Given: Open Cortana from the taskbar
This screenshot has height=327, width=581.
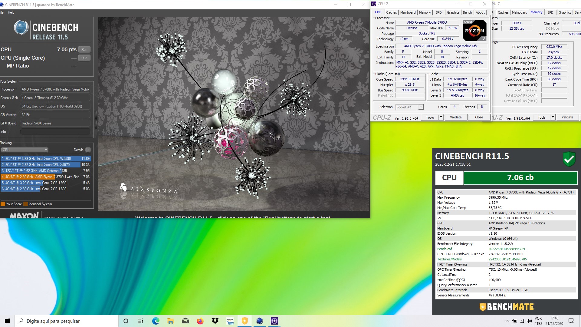Looking at the screenshot, I should click(126, 321).
